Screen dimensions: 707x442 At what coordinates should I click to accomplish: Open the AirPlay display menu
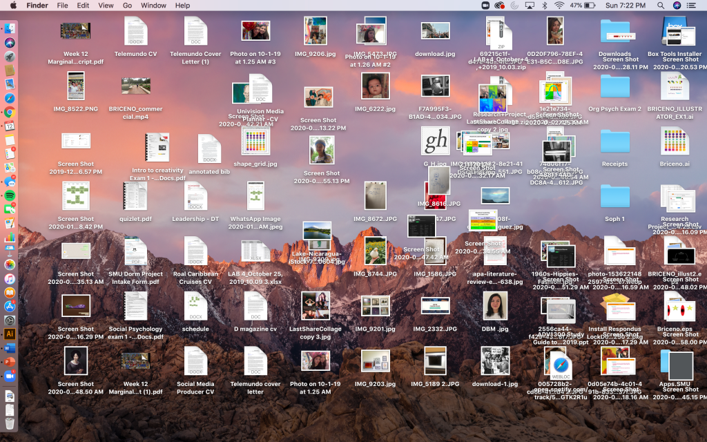pos(530,6)
